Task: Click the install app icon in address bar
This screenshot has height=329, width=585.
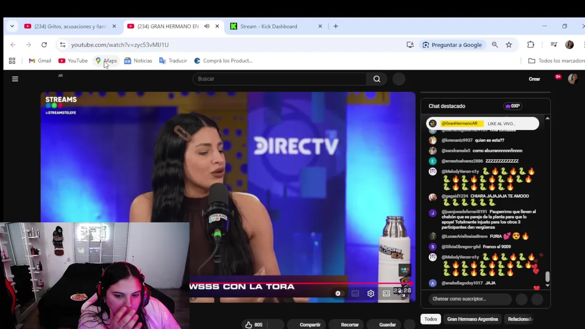Action: (x=410, y=45)
